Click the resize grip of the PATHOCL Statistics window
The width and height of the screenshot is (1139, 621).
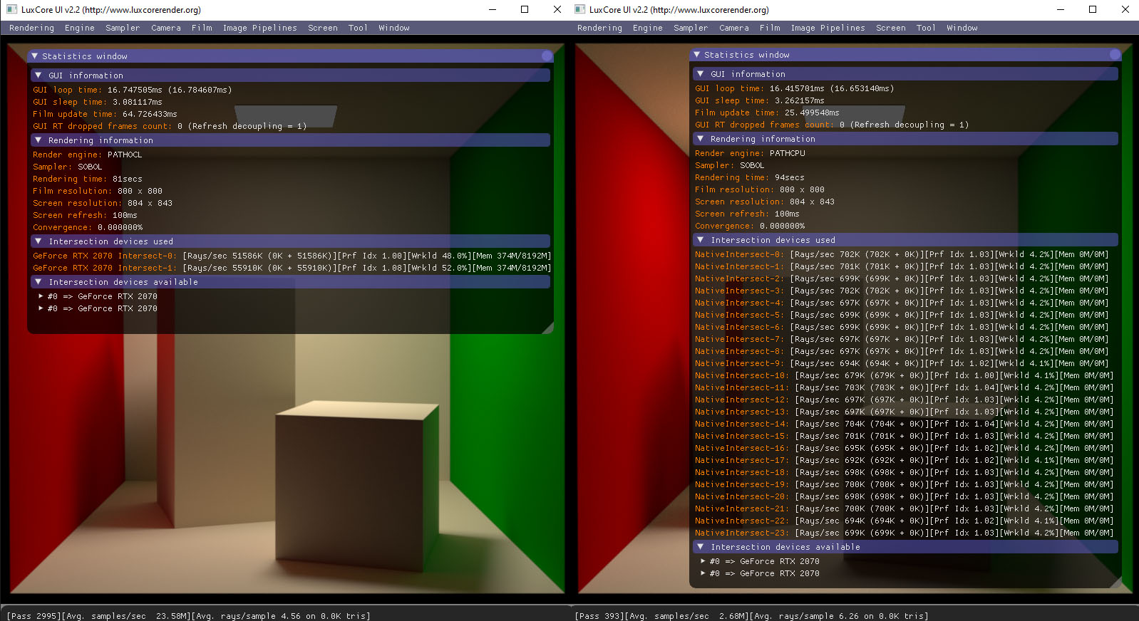click(548, 328)
